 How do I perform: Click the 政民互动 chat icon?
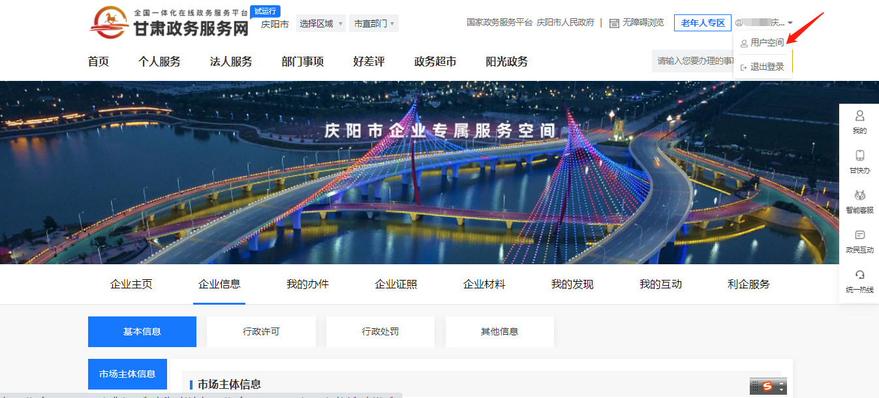[x=859, y=235]
